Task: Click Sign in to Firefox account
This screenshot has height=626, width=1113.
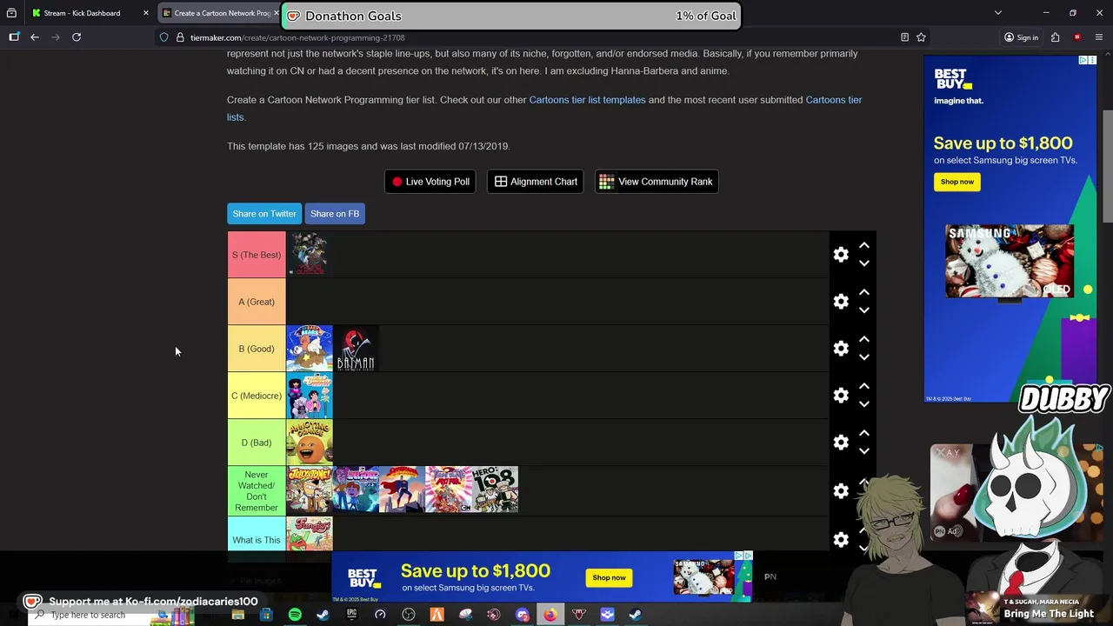Action: (x=1021, y=37)
